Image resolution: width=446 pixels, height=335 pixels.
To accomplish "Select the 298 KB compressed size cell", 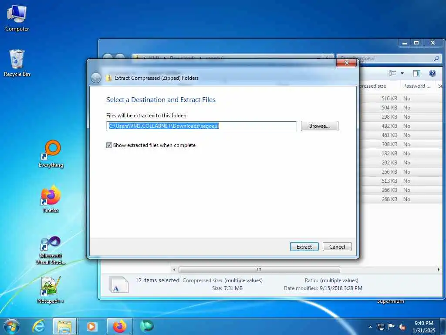I will [389, 117].
